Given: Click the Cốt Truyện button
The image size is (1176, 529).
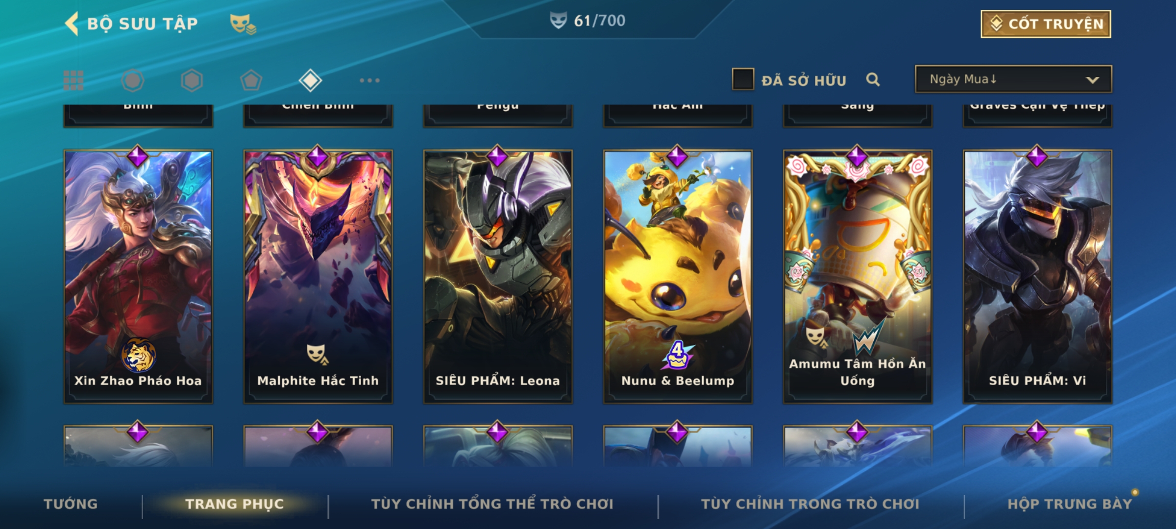Looking at the screenshot, I should pyautogui.click(x=1046, y=24).
